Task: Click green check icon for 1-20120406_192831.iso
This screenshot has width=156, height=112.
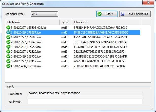Action: click(8, 66)
